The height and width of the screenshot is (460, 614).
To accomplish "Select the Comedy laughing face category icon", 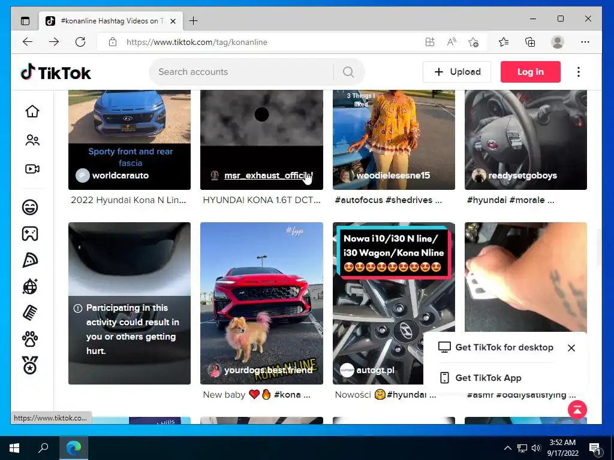I will click(x=30, y=207).
